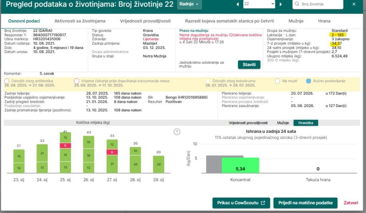Close the animal data overview dialog
This screenshot has width=366, height=213.
tap(354, 4)
